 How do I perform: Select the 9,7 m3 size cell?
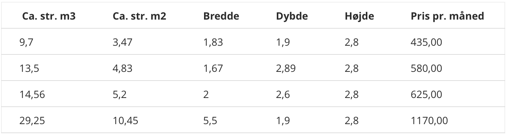28,43
